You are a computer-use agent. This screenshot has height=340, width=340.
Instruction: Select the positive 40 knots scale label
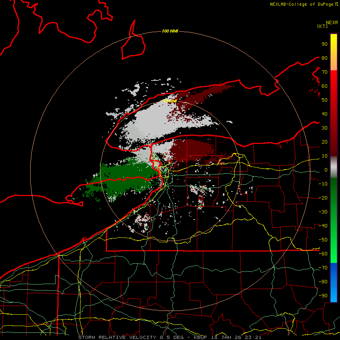pyautogui.click(x=325, y=114)
